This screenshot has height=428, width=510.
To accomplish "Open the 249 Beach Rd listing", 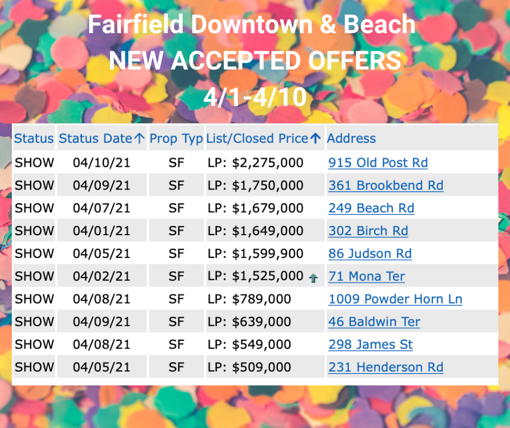I will click(371, 208).
